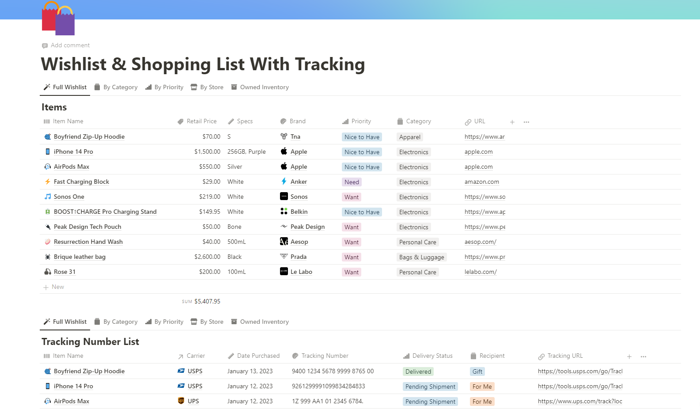Click Specs column header

click(240, 121)
